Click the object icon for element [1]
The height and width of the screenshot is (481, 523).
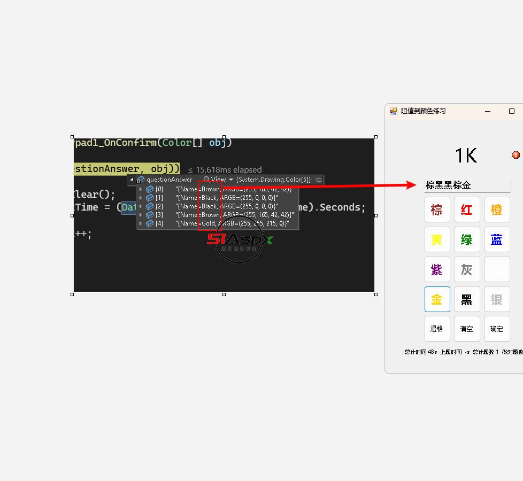click(150, 198)
